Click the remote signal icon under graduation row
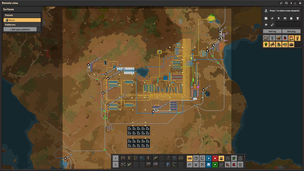This screenshot has width=304, height=171. tap(272, 25)
